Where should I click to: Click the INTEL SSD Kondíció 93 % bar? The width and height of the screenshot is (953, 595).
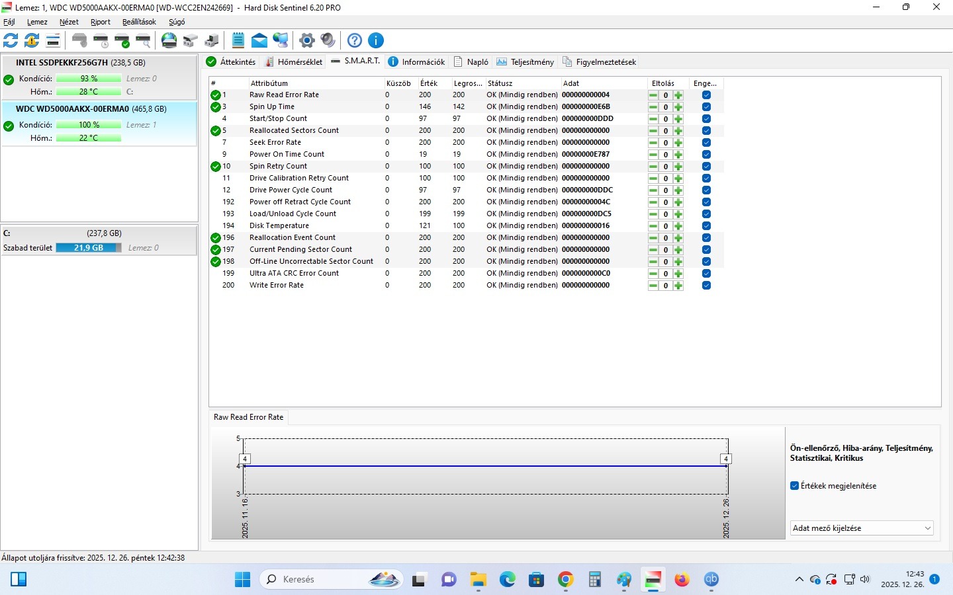pos(89,79)
